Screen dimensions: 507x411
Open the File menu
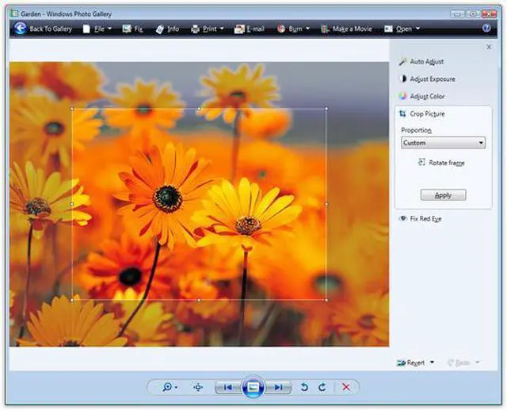point(98,29)
